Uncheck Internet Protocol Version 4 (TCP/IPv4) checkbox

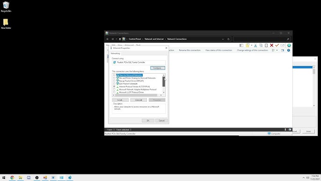point(114,87)
